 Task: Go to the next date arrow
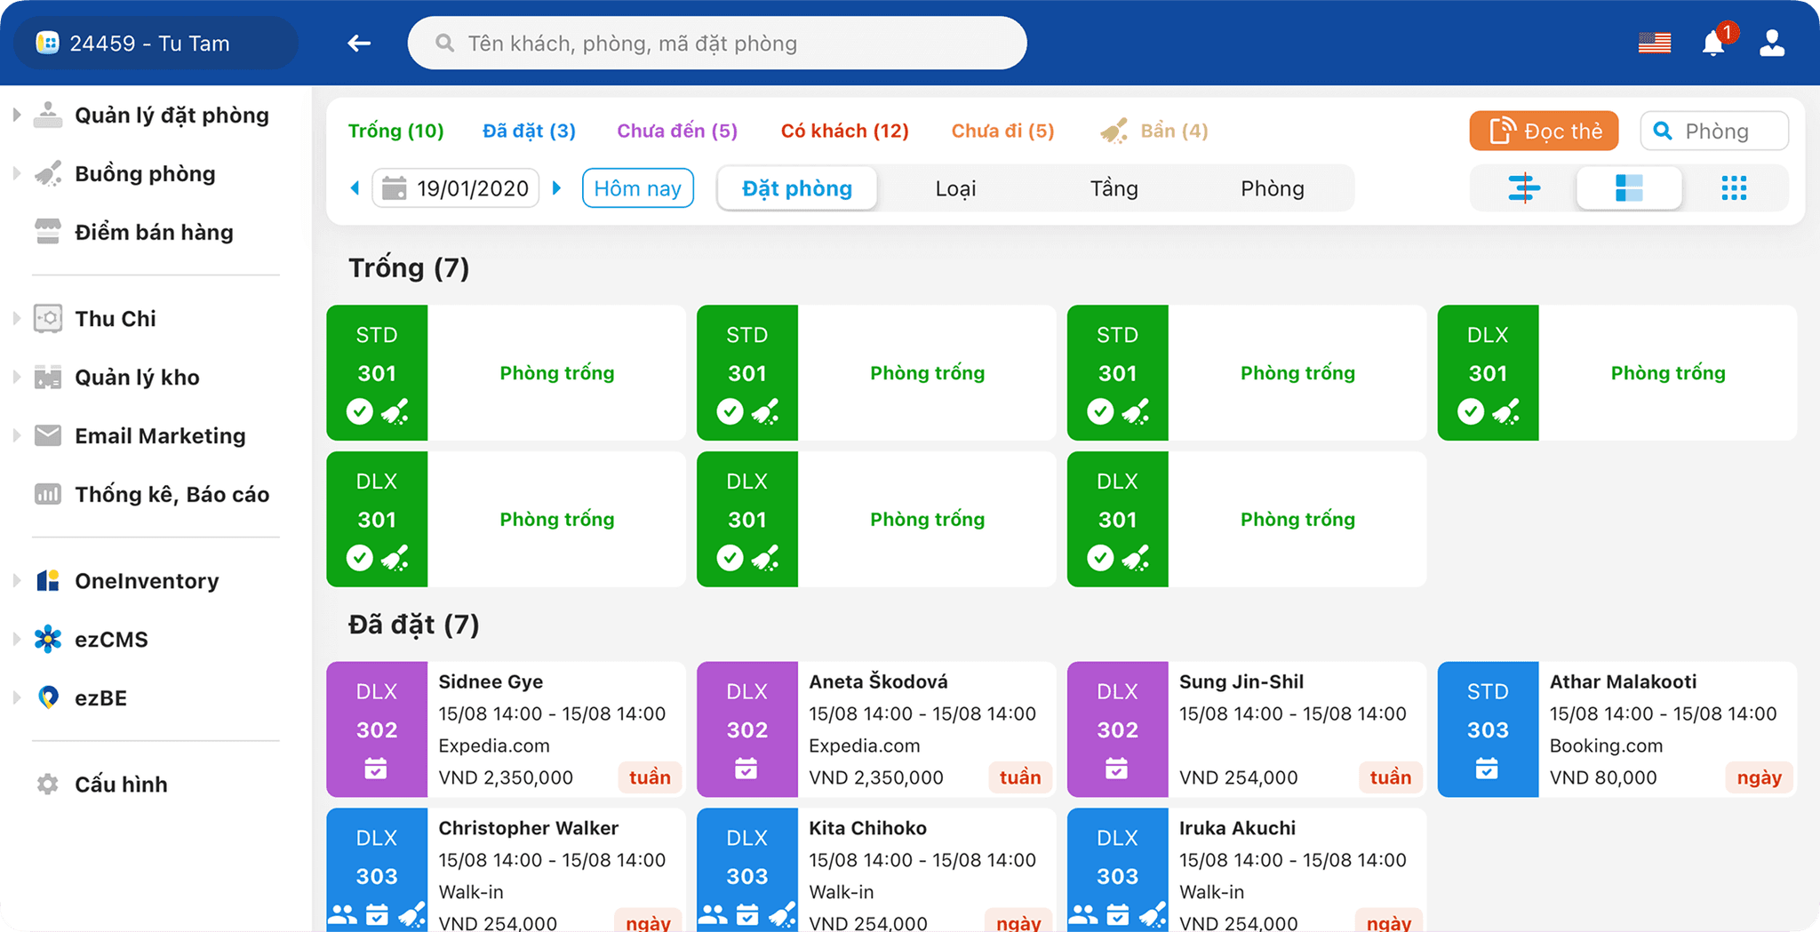[557, 187]
